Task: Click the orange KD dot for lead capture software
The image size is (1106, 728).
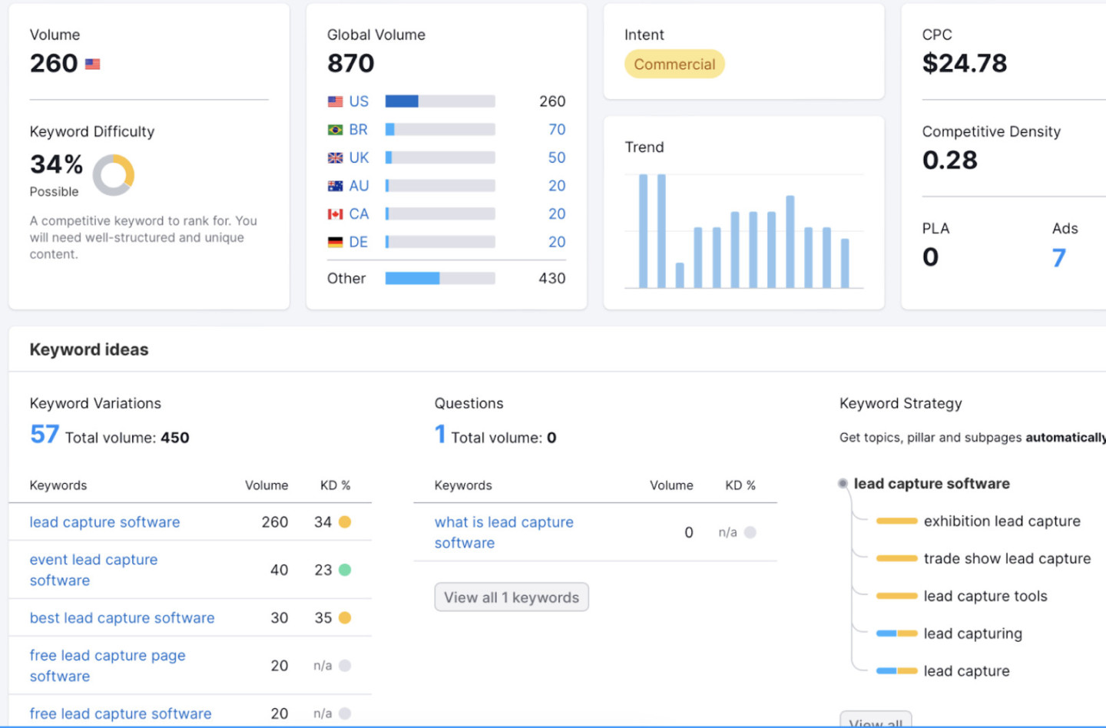Action: pos(345,522)
